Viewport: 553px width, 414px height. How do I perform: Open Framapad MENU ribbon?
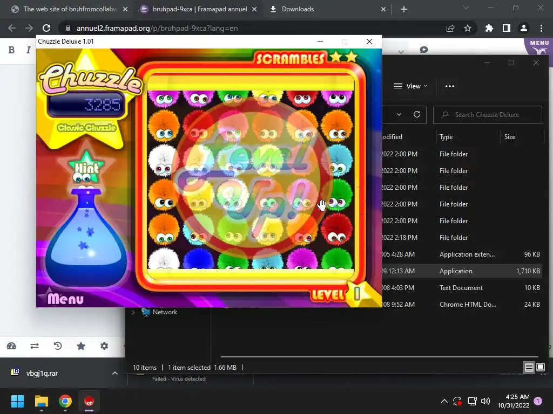[x=539, y=46]
